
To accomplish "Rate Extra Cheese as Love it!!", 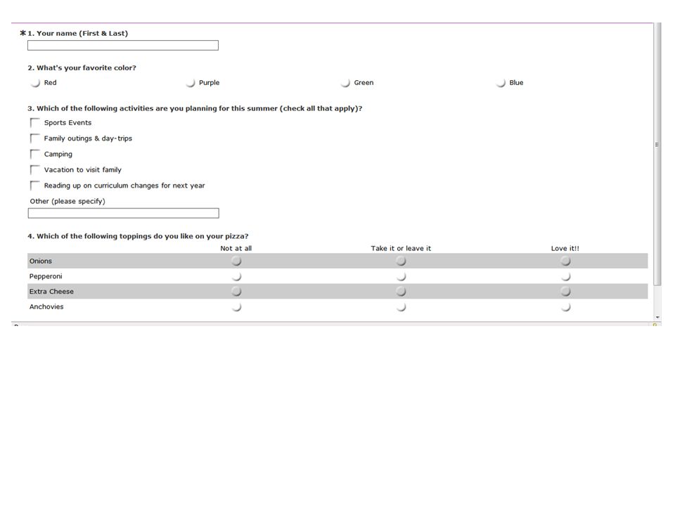I will click(565, 291).
